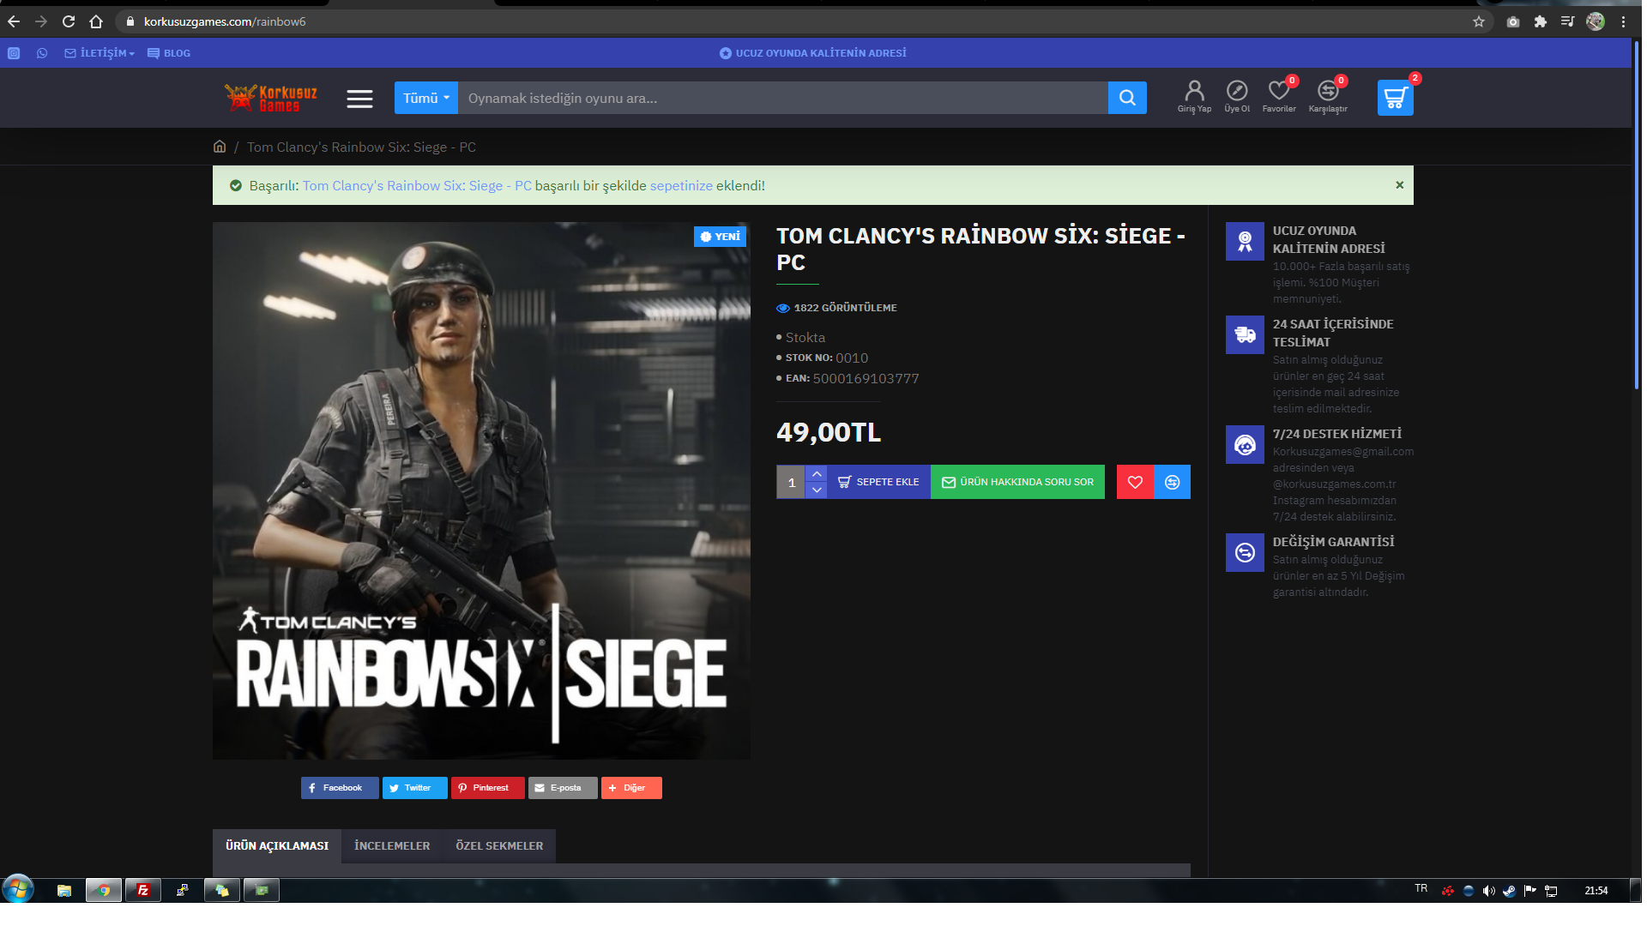Open the Chrome media control icon
This screenshot has width=1647, height=926.
coord(1568,21)
